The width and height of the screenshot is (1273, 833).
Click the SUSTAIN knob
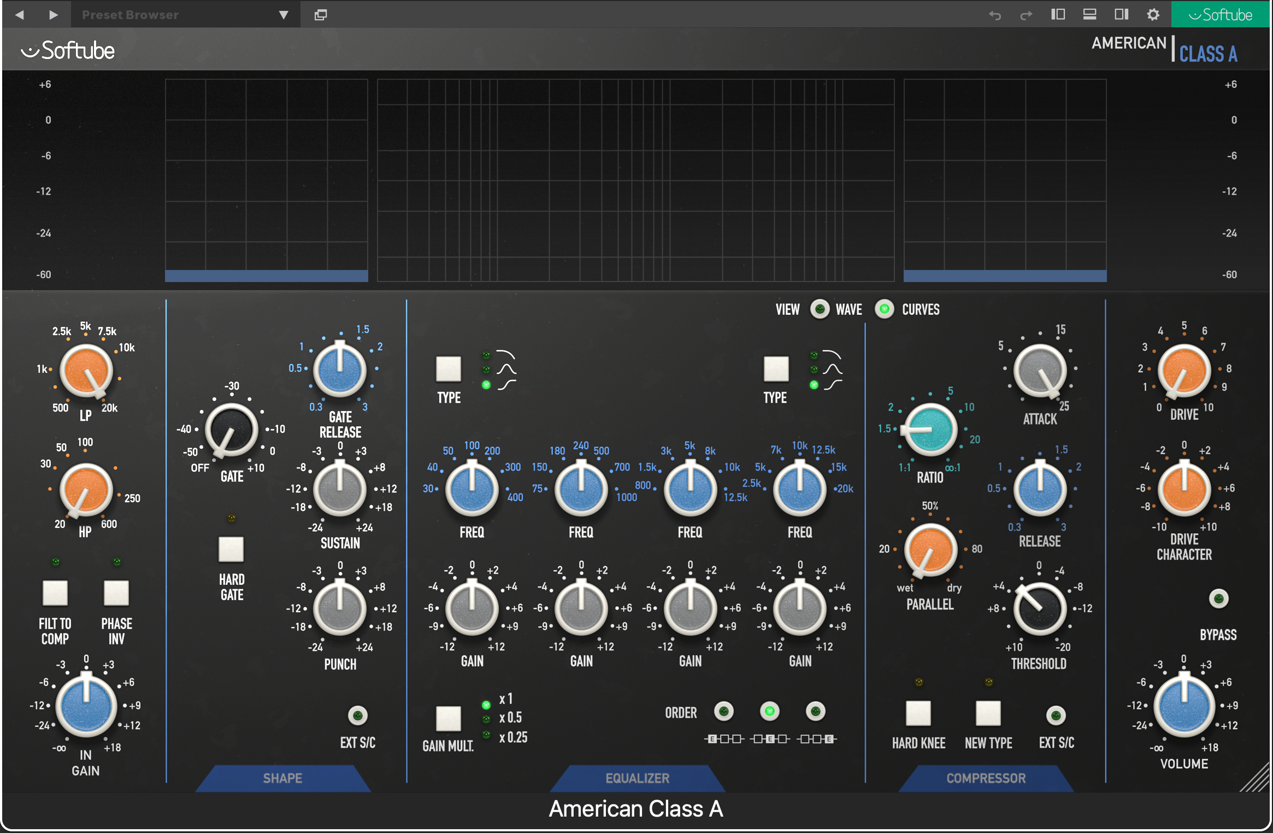point(339,488)
